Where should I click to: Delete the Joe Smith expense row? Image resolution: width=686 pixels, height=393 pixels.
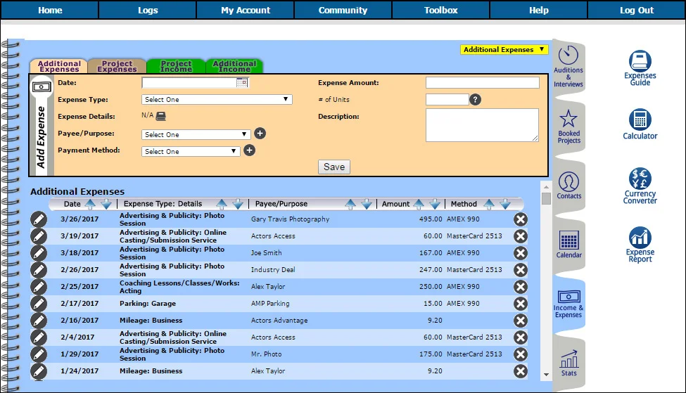[520, 253]
